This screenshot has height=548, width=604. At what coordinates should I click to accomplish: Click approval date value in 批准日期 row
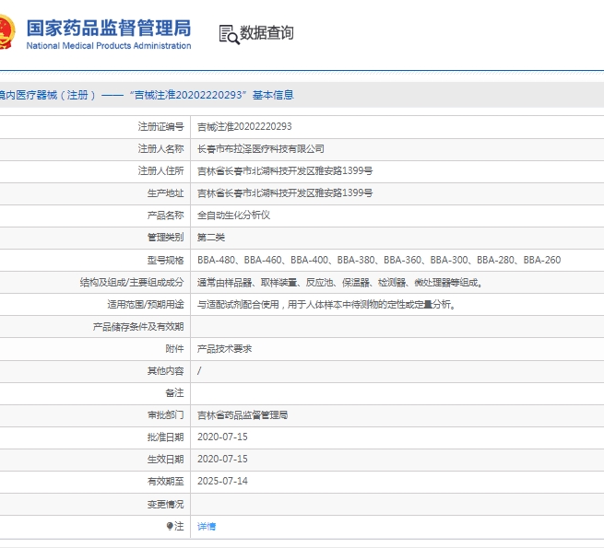coord(222,437)
